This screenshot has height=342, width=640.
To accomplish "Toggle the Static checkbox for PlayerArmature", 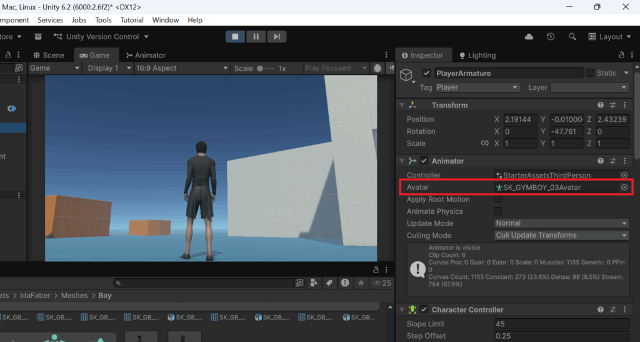I will point(590,73).
